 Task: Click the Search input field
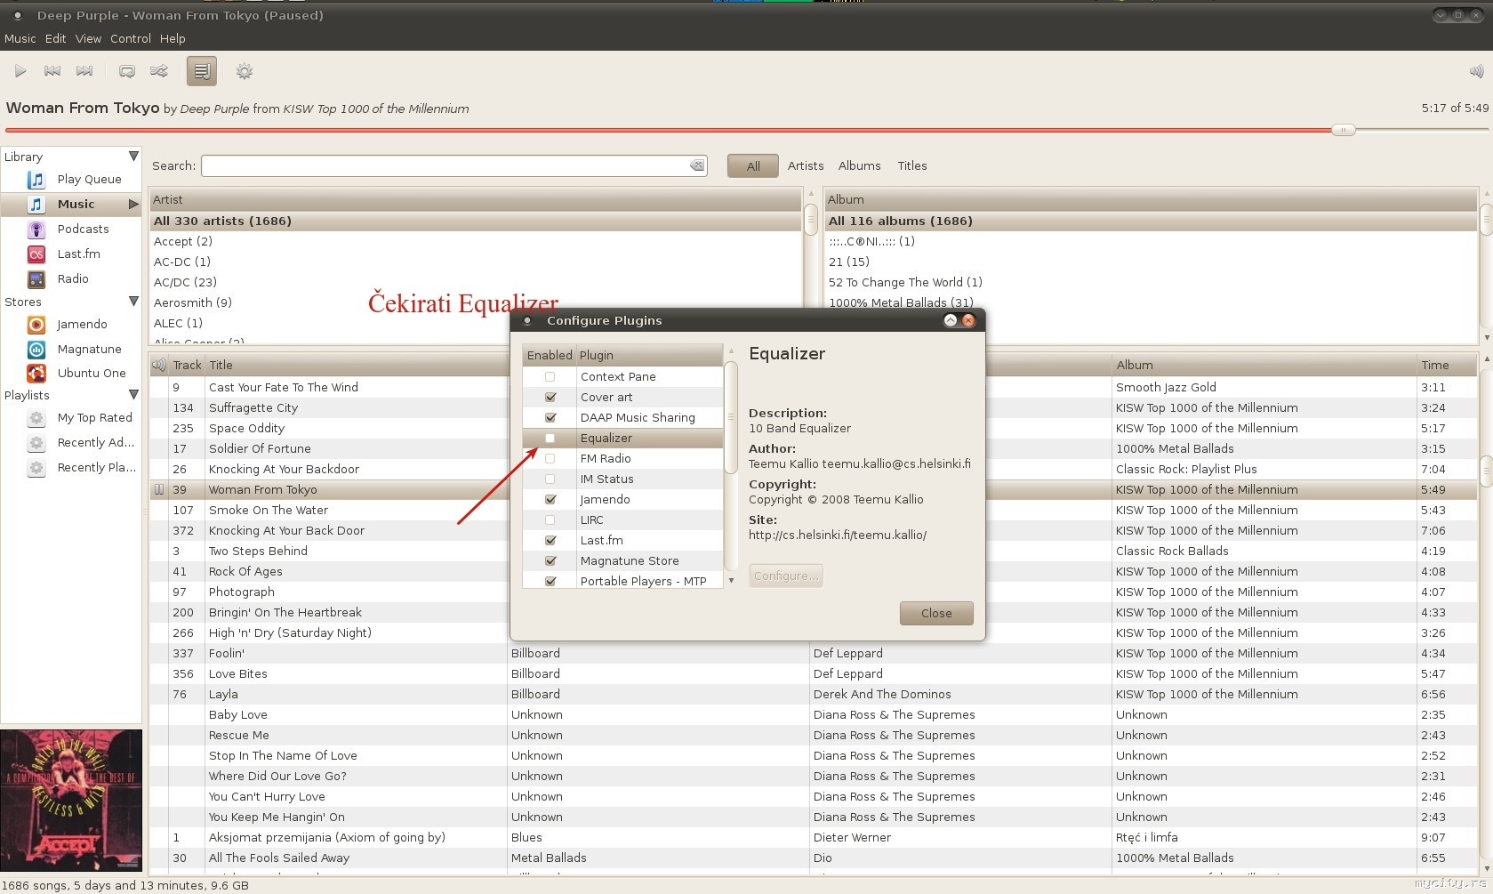point(454,165)
